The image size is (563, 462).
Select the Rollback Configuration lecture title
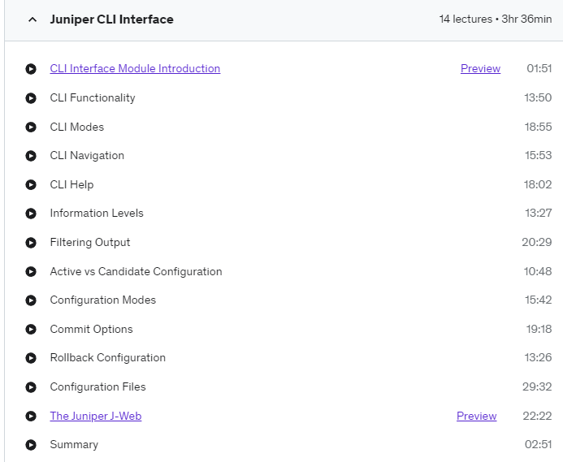coord(108,358)
